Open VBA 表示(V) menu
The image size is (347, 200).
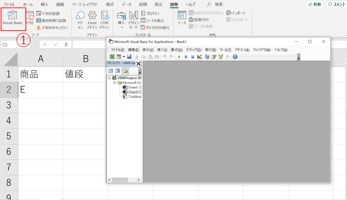(x=148, y=50)
